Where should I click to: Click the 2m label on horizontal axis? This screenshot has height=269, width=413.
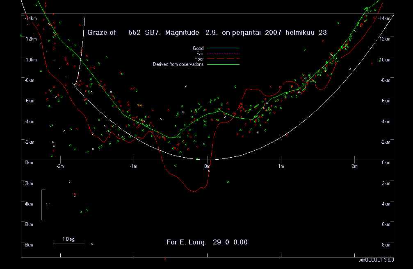[x=354, y=166]
